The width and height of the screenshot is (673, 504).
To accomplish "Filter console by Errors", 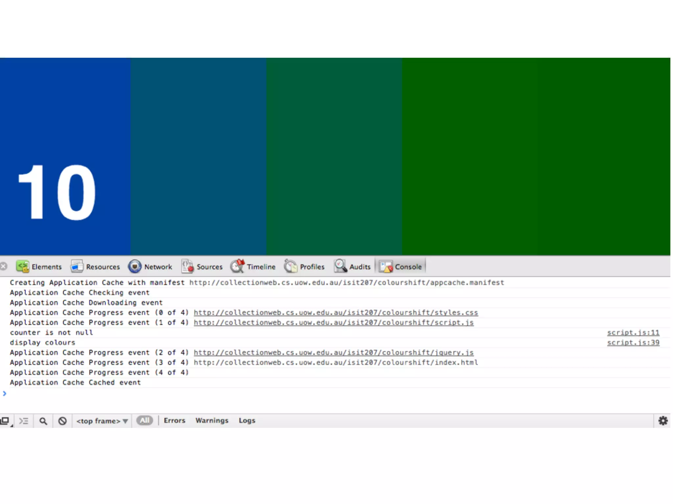I will (x=174, y=420).
